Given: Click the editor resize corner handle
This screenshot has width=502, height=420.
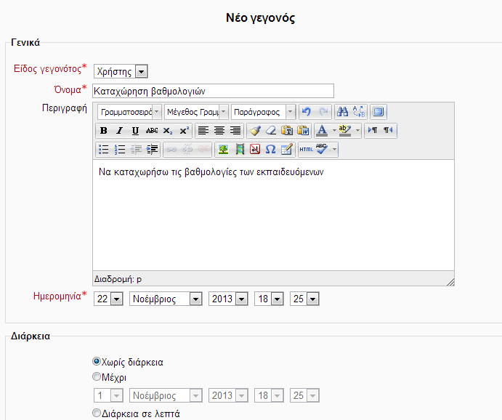Looking at the screenshot, I should pos(450,282).
